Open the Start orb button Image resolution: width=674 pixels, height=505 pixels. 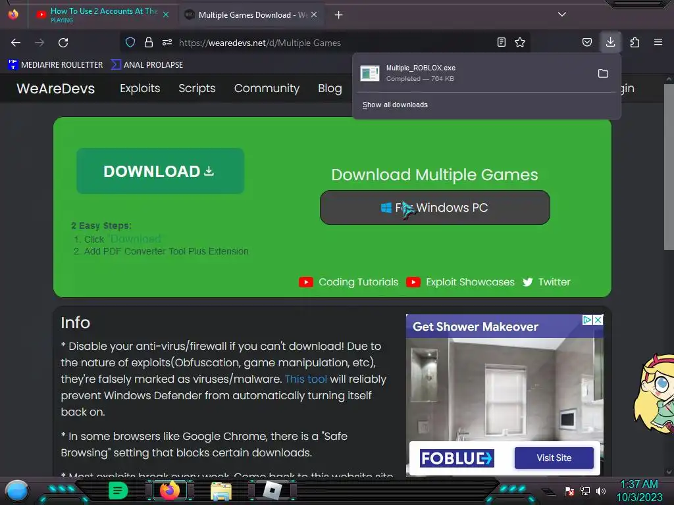[17, 491]
